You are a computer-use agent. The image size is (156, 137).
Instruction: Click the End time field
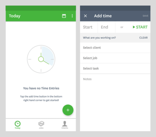[106, 27]
